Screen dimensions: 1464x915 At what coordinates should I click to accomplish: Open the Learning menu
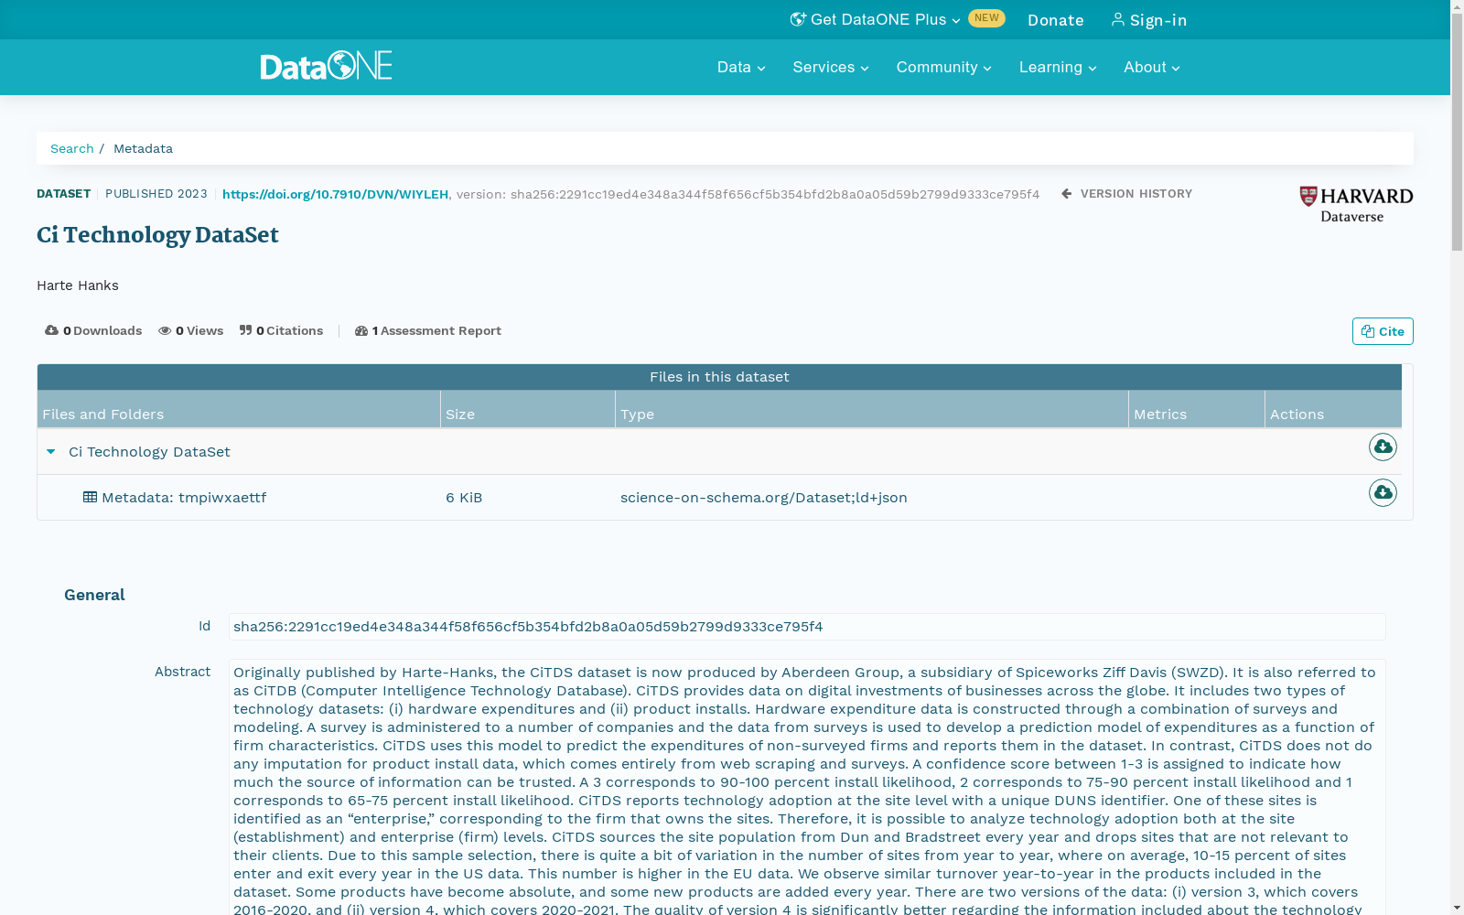[x=1058, y=67]
